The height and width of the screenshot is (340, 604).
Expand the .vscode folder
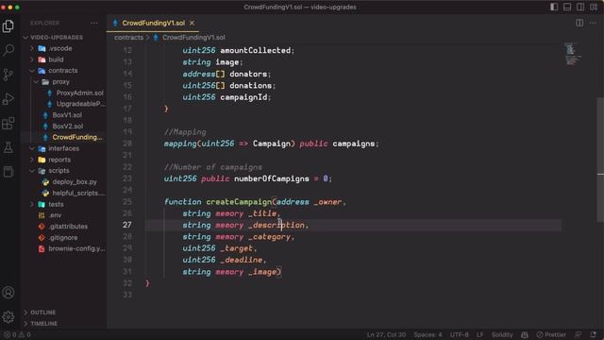click(60, 48)
